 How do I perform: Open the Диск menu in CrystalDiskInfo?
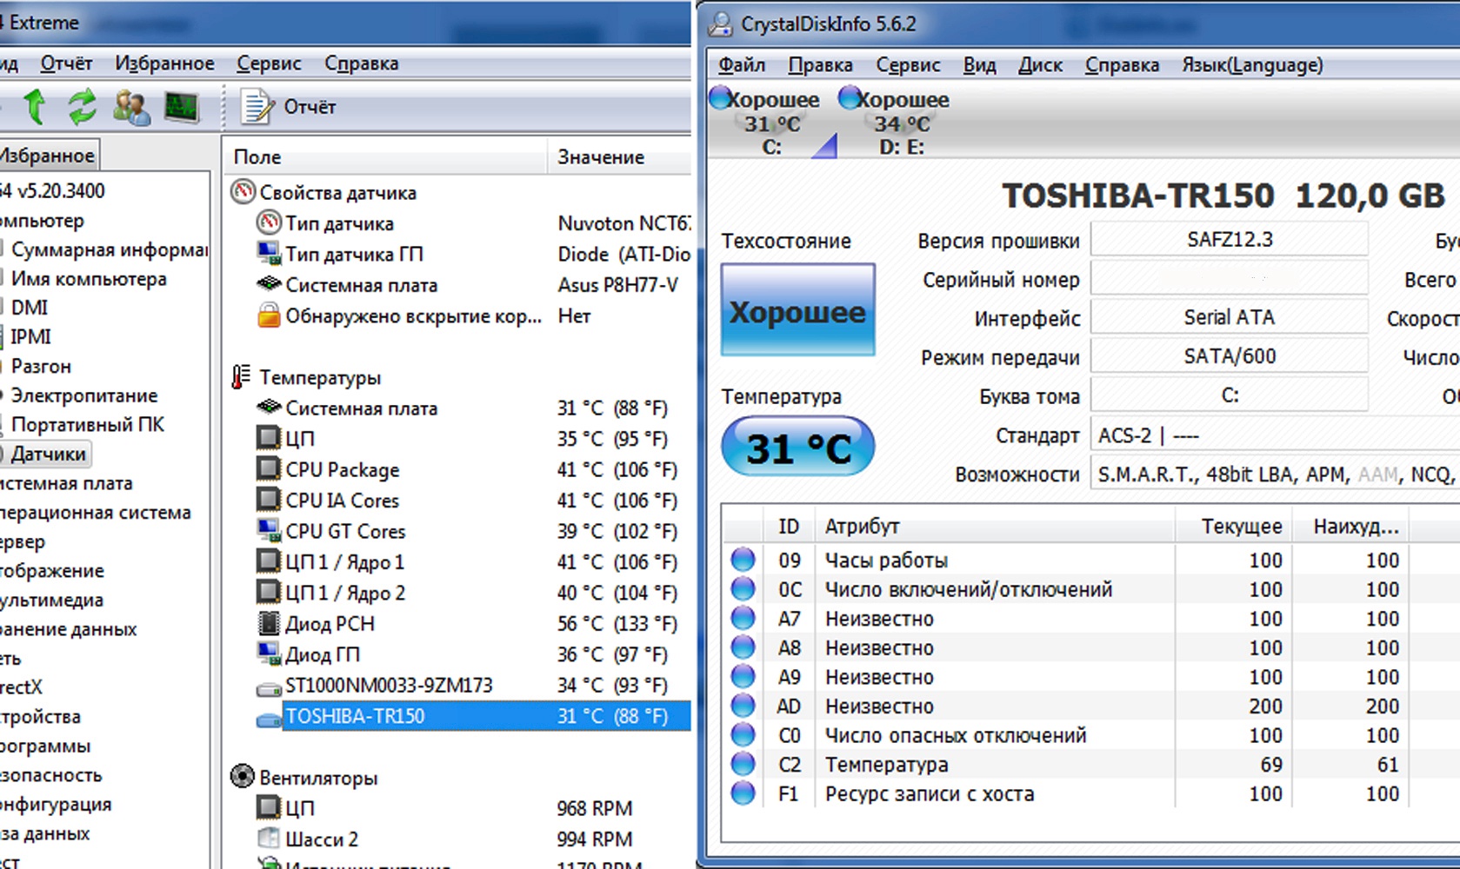pyautogui.click(x=1041, y=65)
